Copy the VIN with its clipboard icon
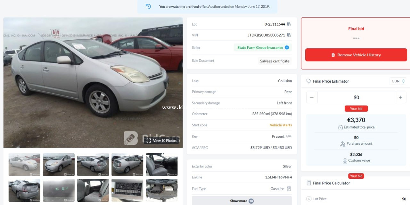This screenshot has width=410, height=205. click(289, 35)
